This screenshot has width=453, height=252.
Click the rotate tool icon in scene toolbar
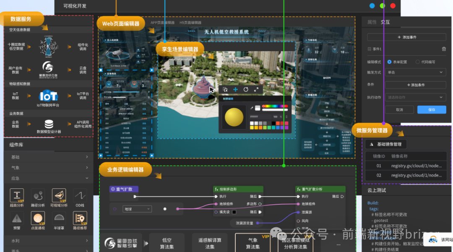tap(246, 90)
